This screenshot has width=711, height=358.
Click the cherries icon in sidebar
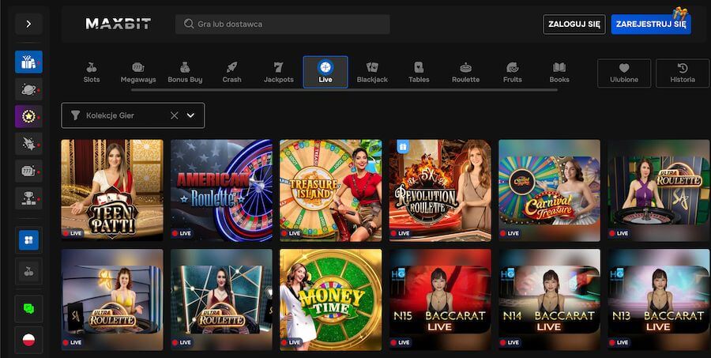pyautogui.click(x=28, y=271)
